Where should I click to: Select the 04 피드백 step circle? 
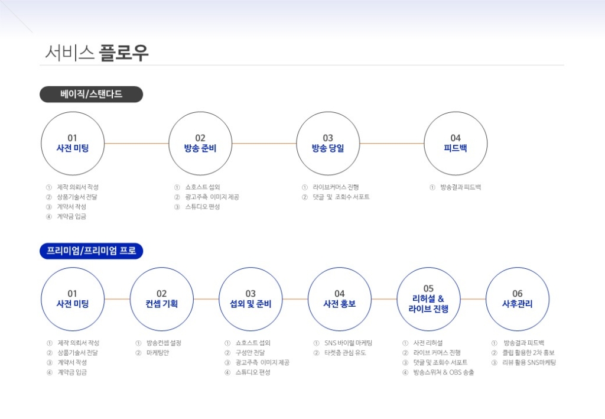tap(456, 144)
